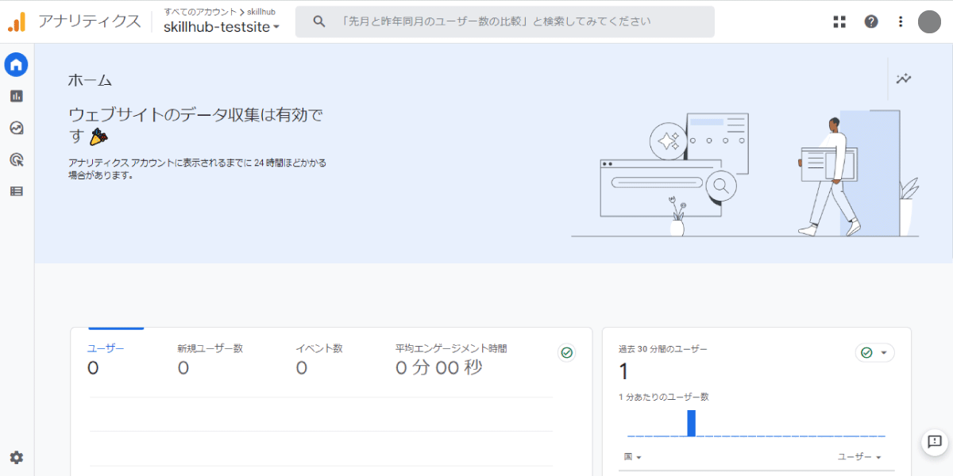Open the Advertising icon in sidebar
Screen dimensions: 953x476
16,159
